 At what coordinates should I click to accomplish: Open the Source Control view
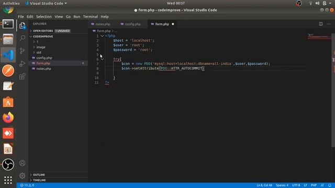pos(22,51)
